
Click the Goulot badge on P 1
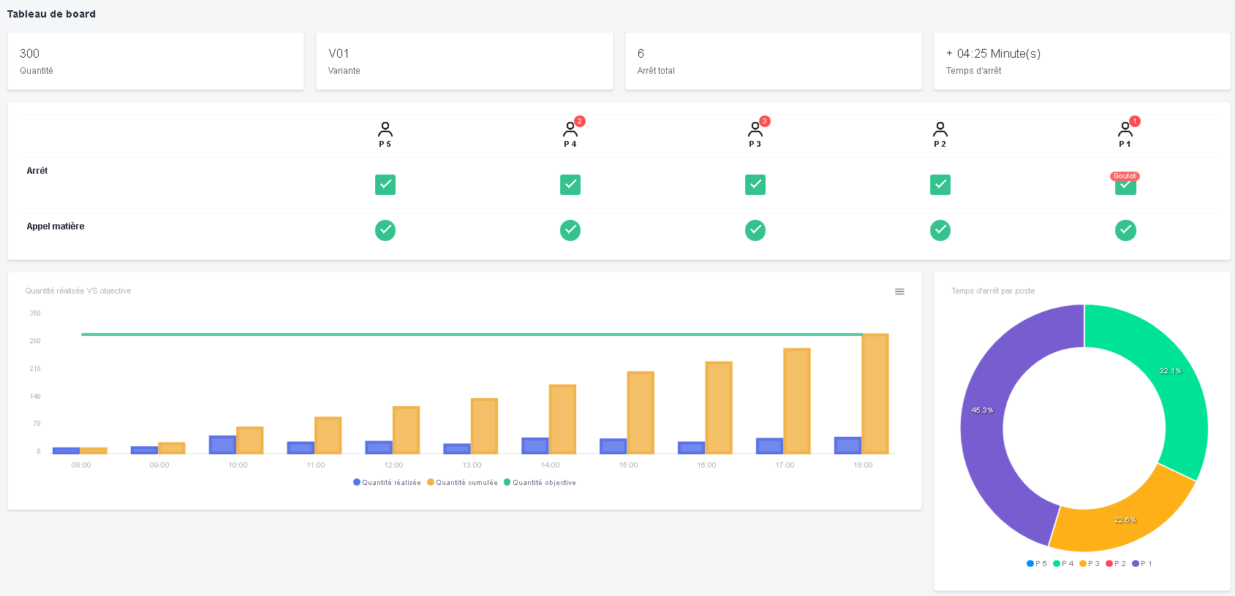[x=1125, y=176]
